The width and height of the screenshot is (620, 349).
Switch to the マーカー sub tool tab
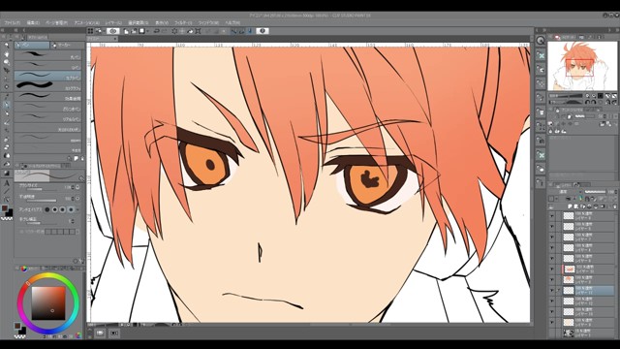pos(68,46)
